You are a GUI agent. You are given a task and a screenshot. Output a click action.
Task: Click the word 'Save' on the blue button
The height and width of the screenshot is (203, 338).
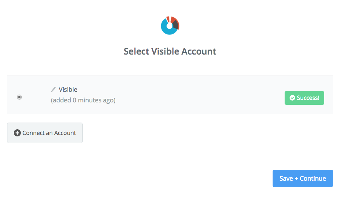[286, 179]
